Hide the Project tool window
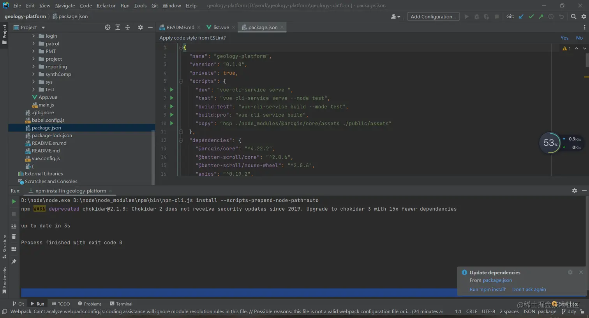Viewport: 589px width, 318px height. tap(150, 27)
